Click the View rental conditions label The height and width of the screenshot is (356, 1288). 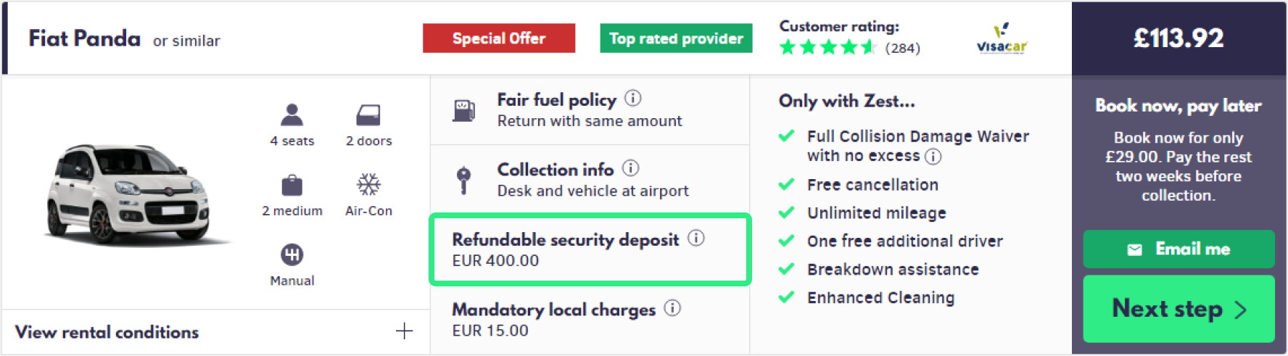pos(107,332)
